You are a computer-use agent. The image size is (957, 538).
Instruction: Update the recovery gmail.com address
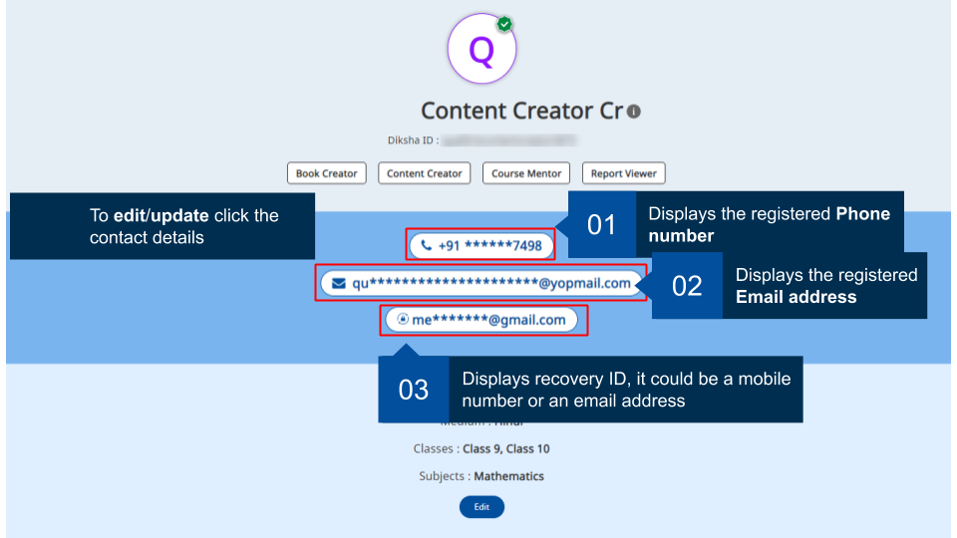(x=488, y=320)
